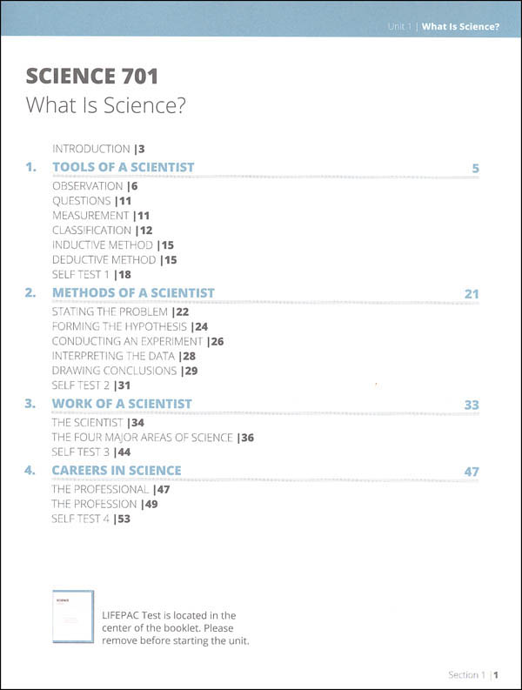Click the Inductive Method entry

[113, 245]
